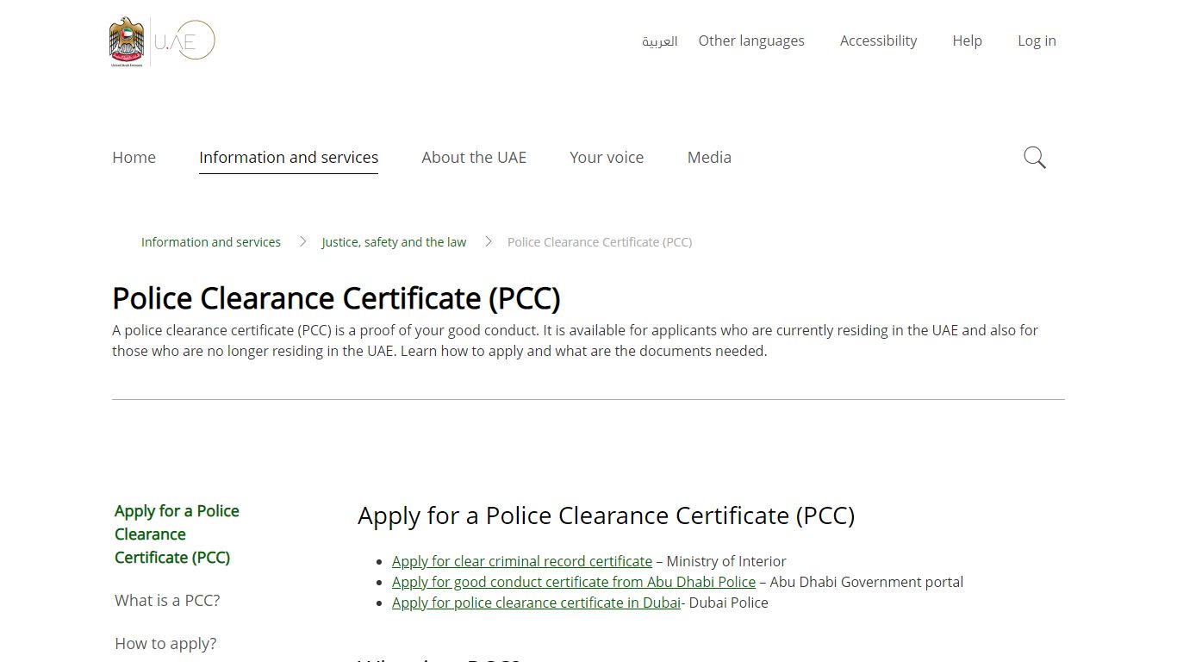This screenshot has width=1177, height=662.
Task: Open good conduct certificate from Abu Dhabi Police link
Action: coord(574,582)
